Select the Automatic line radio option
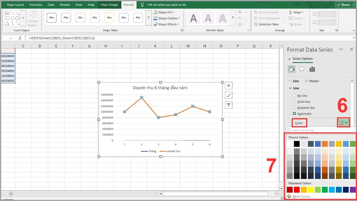 tap(295, 113)
